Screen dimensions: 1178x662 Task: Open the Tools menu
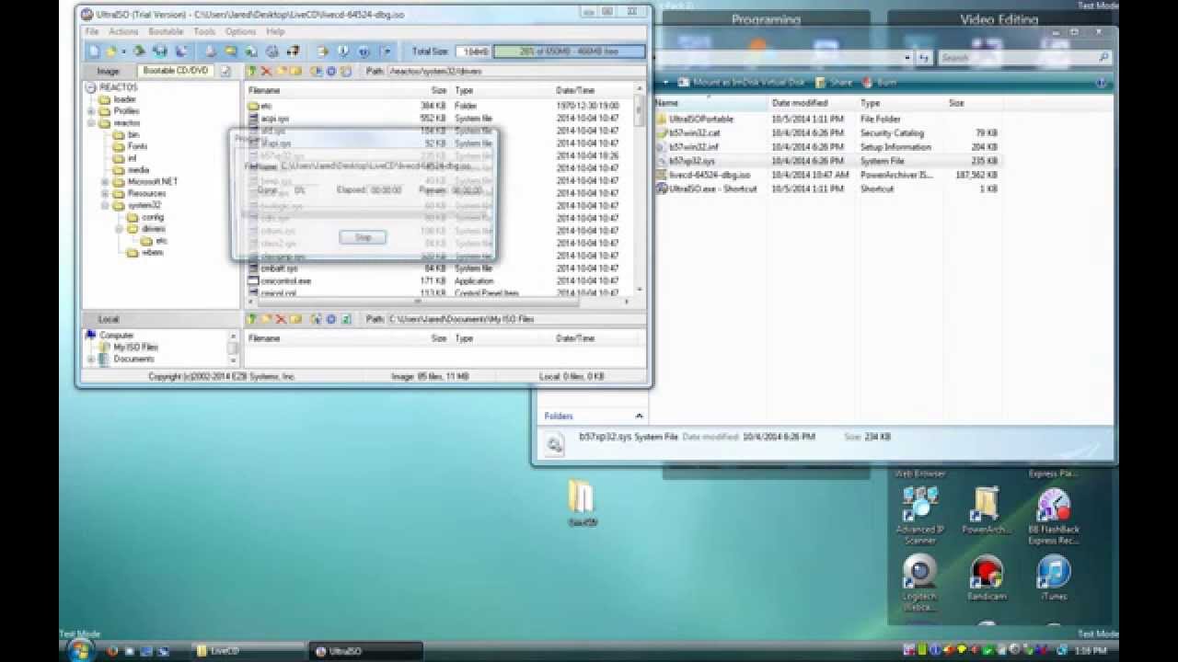pos(204,31)
